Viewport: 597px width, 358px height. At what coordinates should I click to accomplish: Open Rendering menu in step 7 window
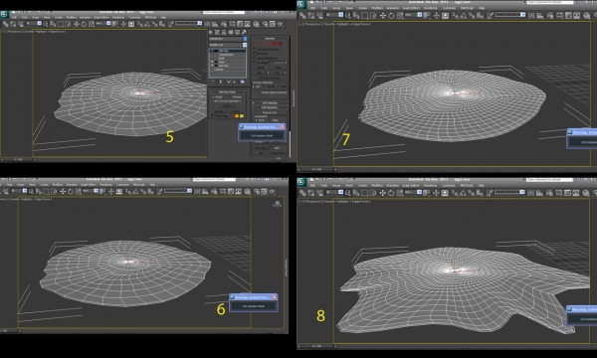point(430,8)
